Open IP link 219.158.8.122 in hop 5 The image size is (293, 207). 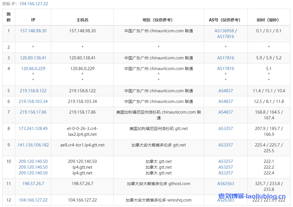[x=33, y=91]
